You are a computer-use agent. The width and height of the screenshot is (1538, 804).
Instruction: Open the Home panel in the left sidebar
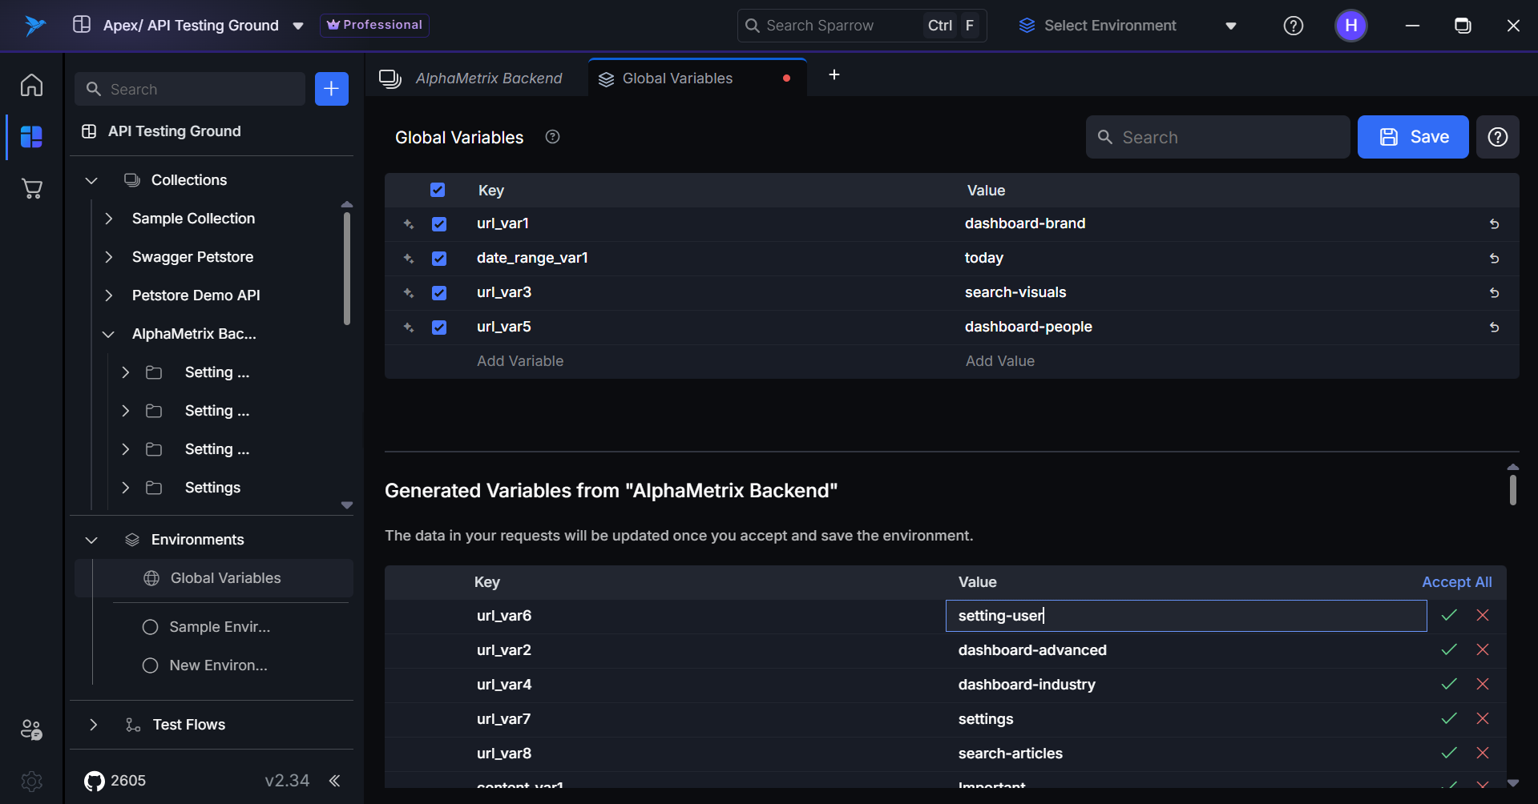pyautogui.click(x=30, y=85)
